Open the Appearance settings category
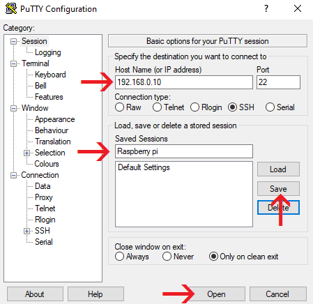The width and height of the screenshot is (313, 304). coord(55,119)
